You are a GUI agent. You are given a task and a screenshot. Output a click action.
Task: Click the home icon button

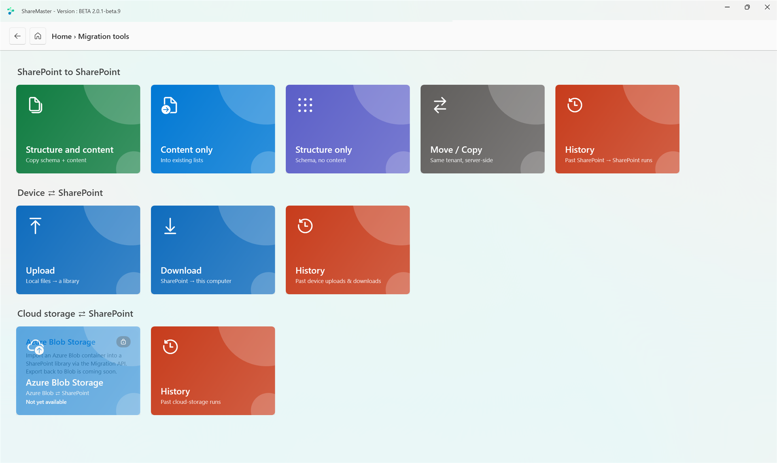[38, 36]
